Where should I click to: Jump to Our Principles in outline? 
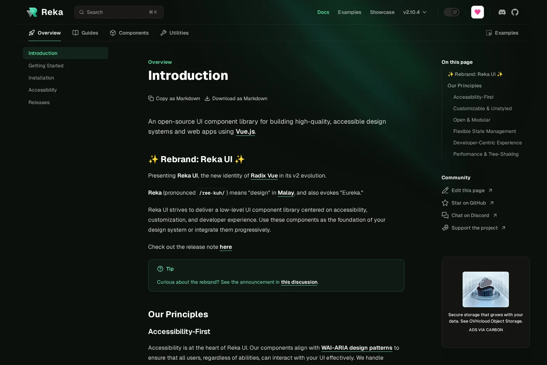(x=465, y=86)
